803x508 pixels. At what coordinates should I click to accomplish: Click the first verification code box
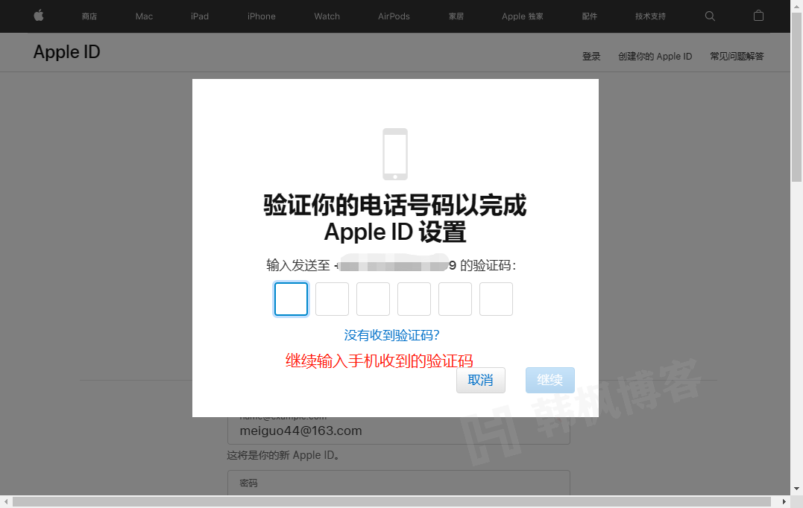point(291,299)
